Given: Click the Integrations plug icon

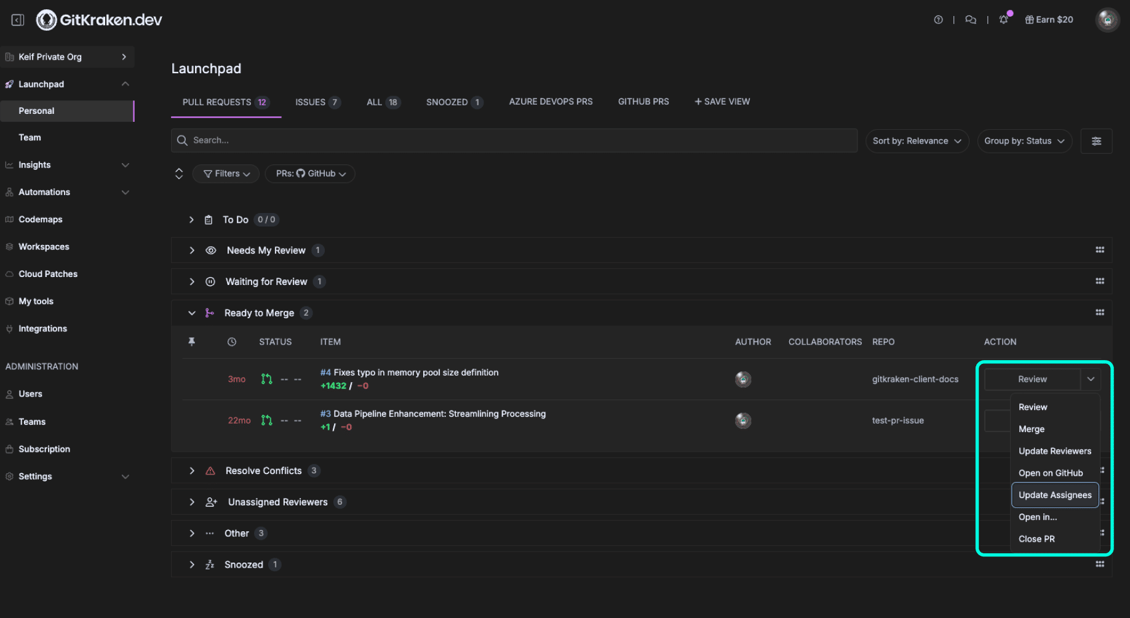Looking at the screenshot, I should pyautogui.click(x=9, y=328).
